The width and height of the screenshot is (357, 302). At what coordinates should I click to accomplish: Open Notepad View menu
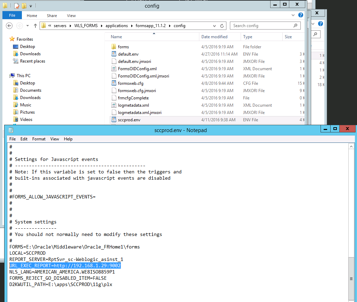tap(55, 139)
